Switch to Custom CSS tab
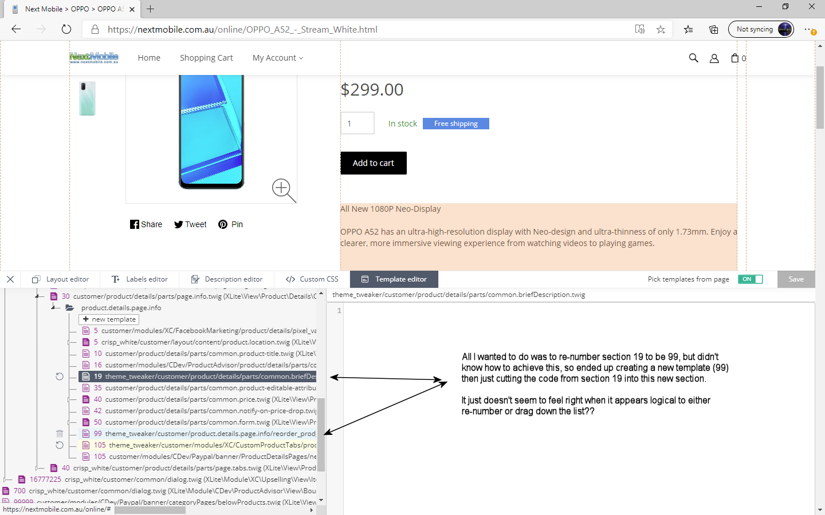This screenshot has width=825, height=515. (x=312, y=279)
